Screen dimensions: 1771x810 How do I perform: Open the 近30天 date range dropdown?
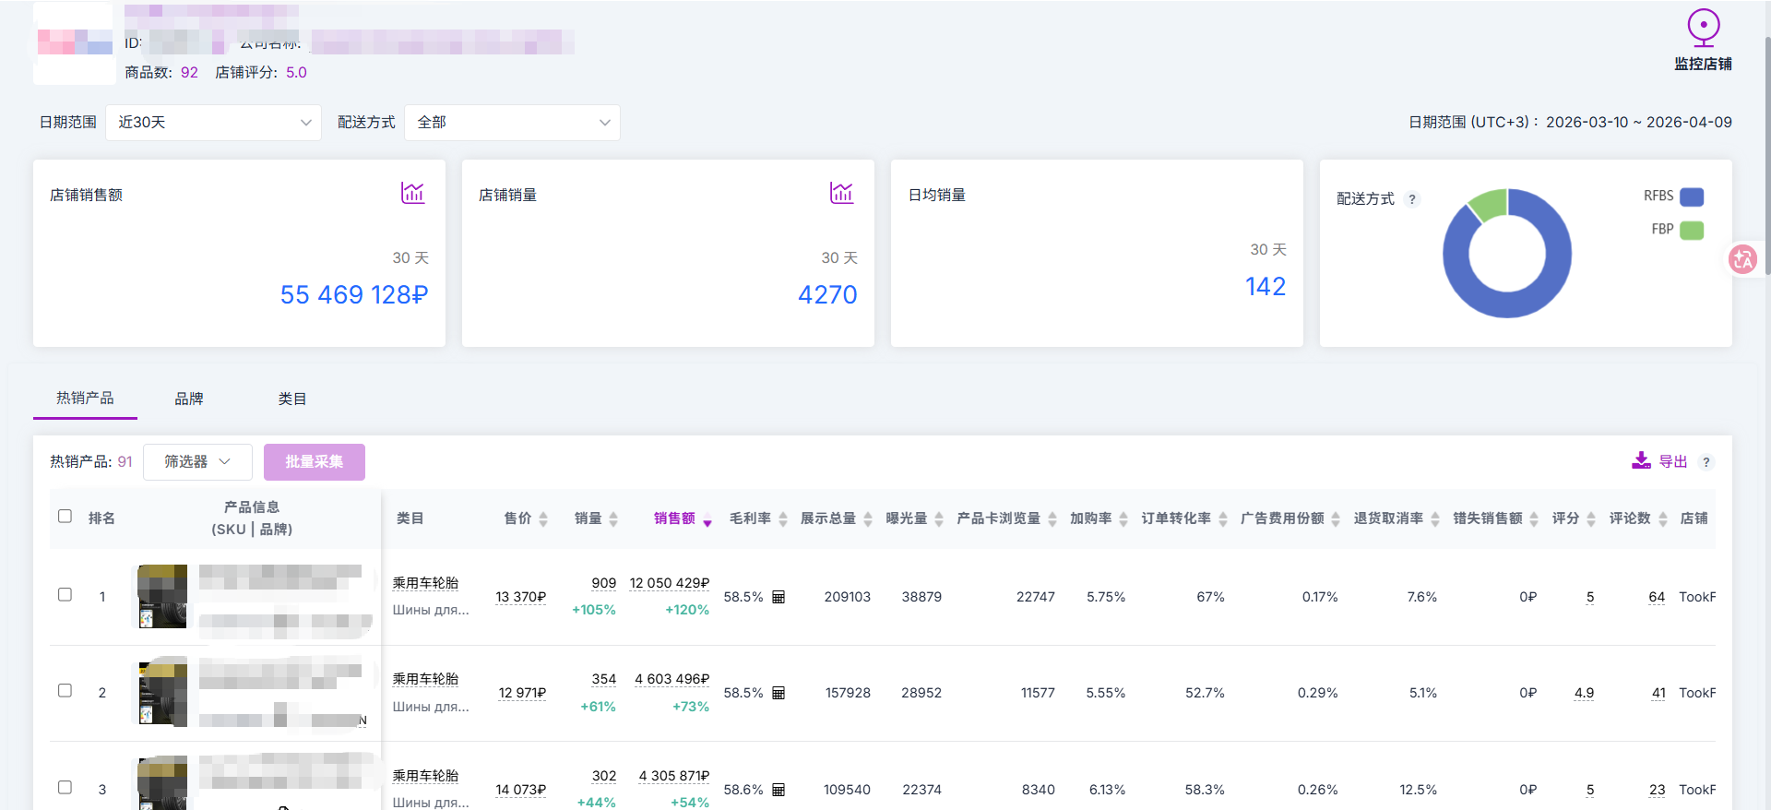(x=213, y=123)
